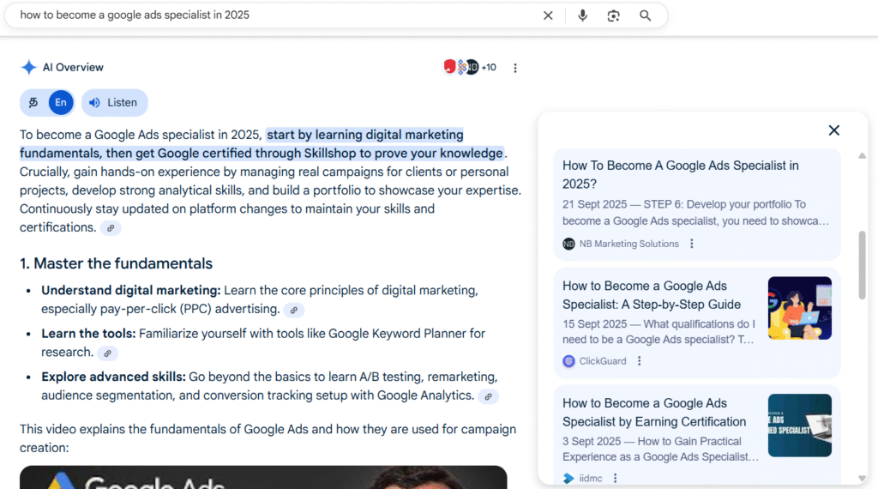Close the sources side panel

tap(833, 130)
